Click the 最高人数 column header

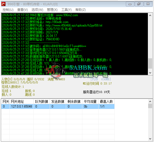click(106, 101)
